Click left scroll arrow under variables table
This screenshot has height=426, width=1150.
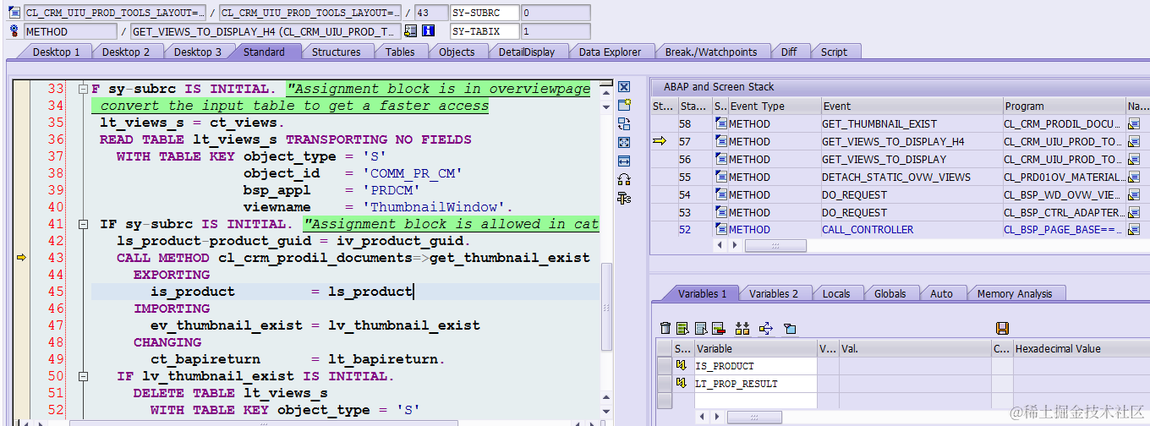[701, 418]
